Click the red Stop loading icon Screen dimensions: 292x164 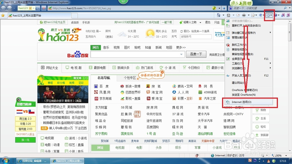44,8
